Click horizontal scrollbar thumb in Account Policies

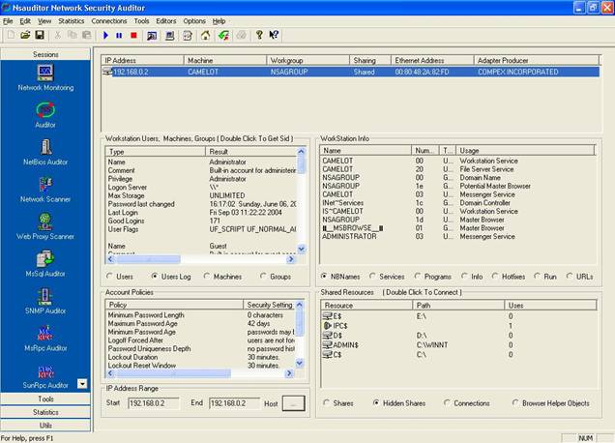[174, 373]
